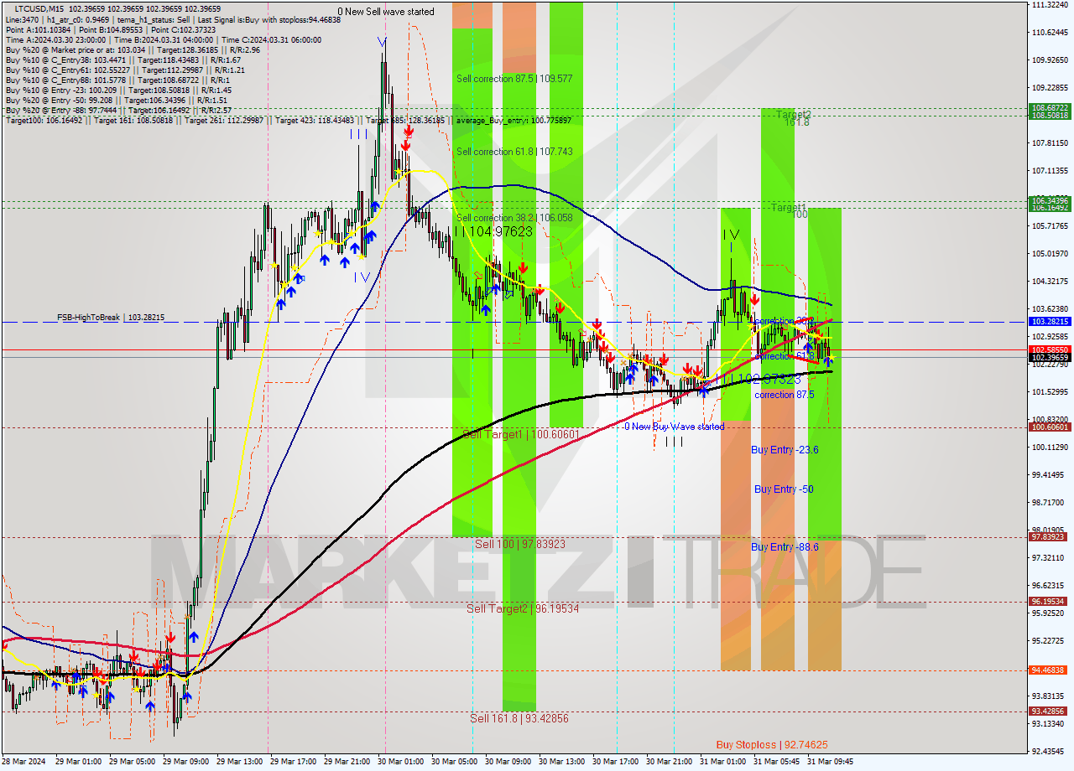Click 'Sell correction 61.8 | 107.743' label

point(514,152)
